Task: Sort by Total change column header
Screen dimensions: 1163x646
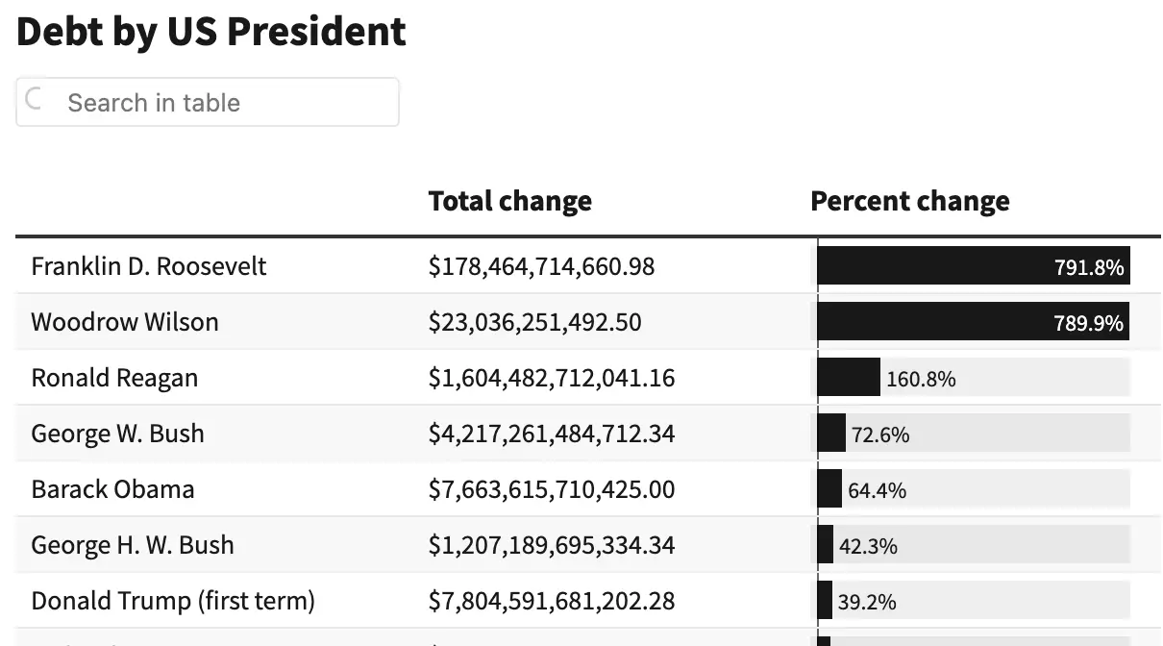Action: (509, 201)
